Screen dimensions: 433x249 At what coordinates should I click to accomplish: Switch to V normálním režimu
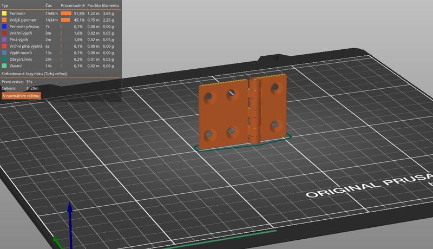(21, 96)
